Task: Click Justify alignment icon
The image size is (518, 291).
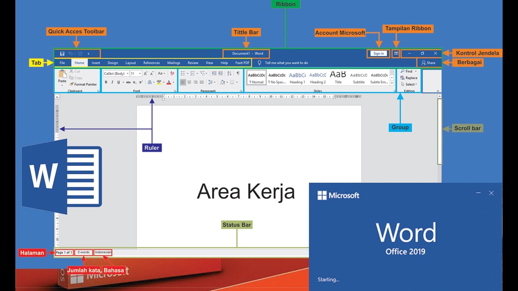Action: coord(202,82)
